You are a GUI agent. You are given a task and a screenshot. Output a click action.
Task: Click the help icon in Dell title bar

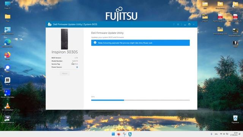174,24
